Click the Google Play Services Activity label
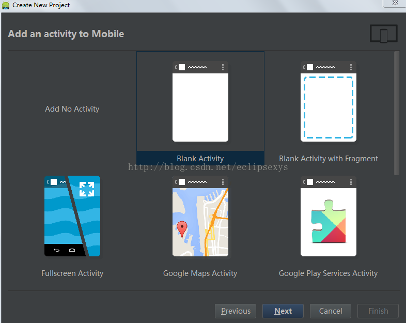406x323 pixels. [329, 273]
